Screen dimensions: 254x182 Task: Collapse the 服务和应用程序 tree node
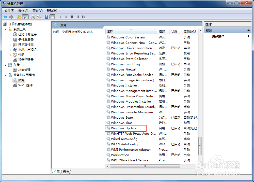click(6, 75)
